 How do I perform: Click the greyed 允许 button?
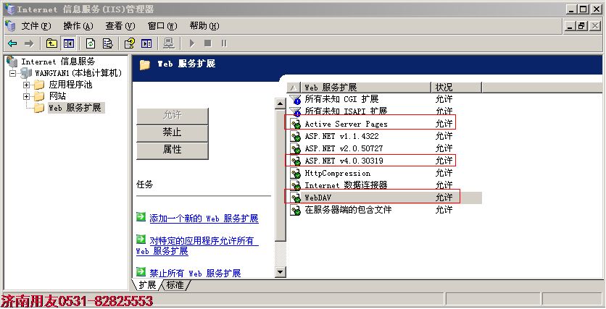(173, 115)
